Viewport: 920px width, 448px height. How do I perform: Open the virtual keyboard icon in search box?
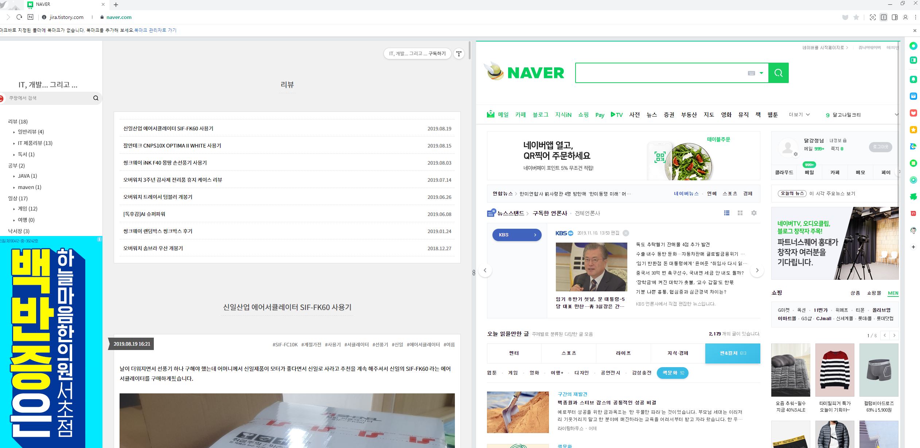pos(751,73)
